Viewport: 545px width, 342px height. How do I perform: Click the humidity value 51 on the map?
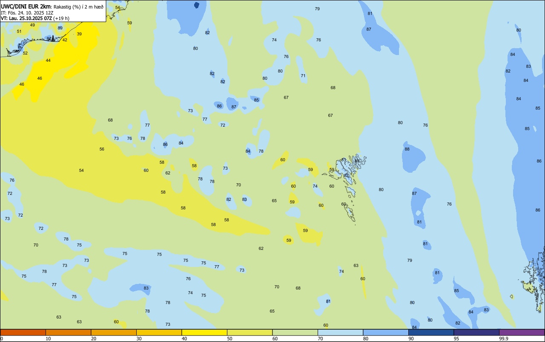coord(19,32)
